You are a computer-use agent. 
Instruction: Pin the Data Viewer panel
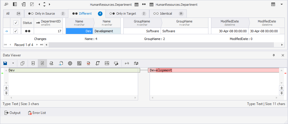point(274,55)
